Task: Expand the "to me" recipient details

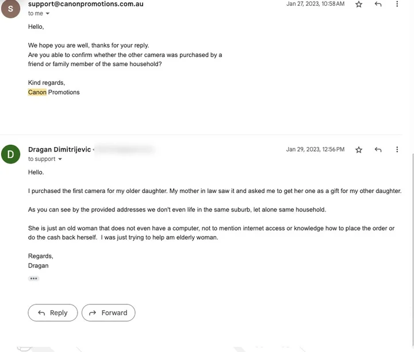Action: (47, 14)
